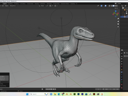Screen dimensions: 128x96
Task: Open the Object Constraints properties tab
Action: click(x=122, y=79)
